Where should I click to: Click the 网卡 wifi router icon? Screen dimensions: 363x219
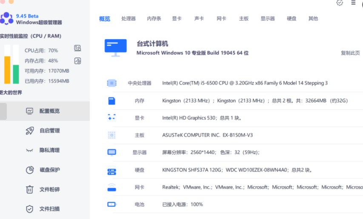coord(111,187)
